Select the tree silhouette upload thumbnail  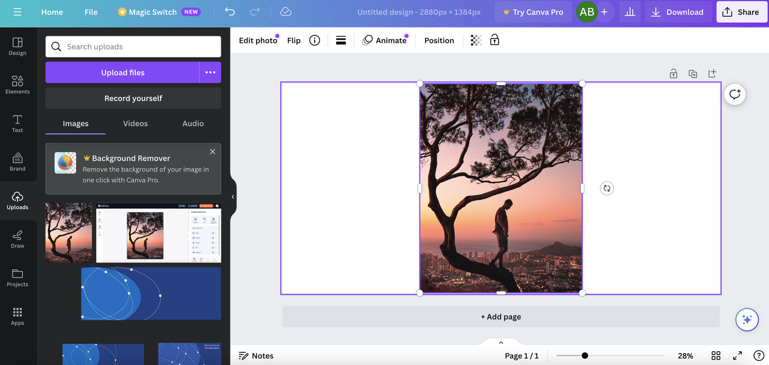click(69, 233)
